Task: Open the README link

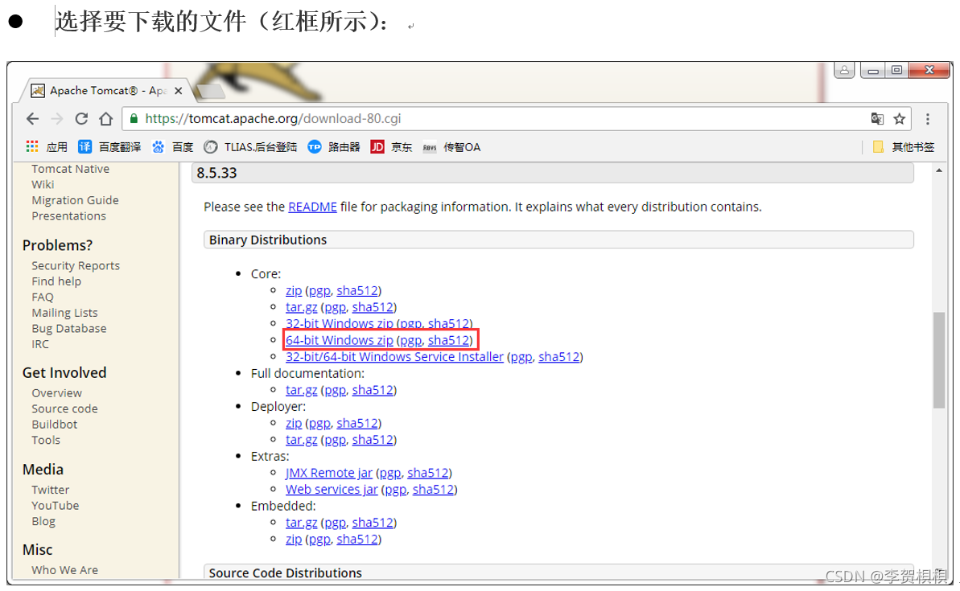Action: pyautogui.click(x=312, y=207)
